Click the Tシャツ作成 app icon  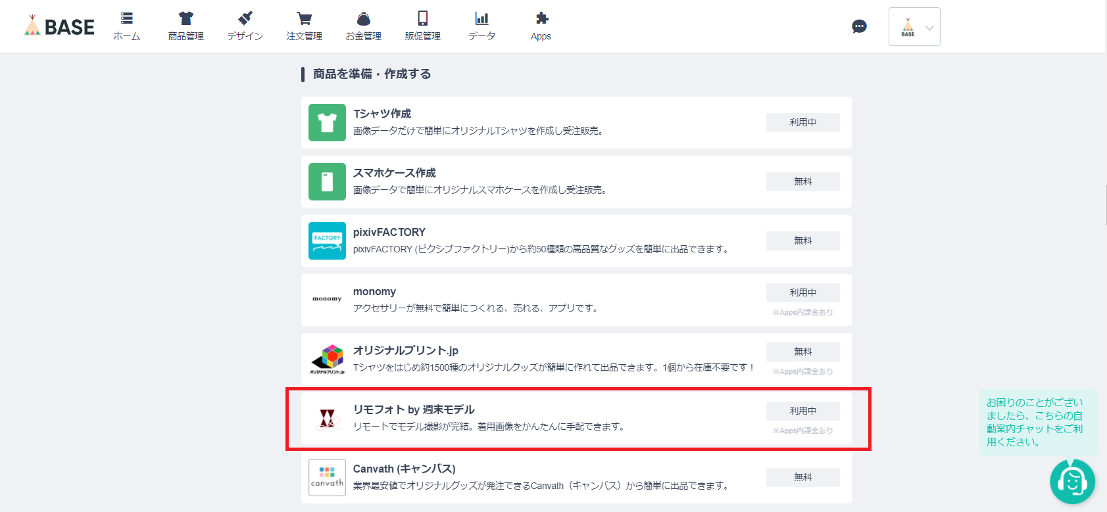(x=327, y=122)
